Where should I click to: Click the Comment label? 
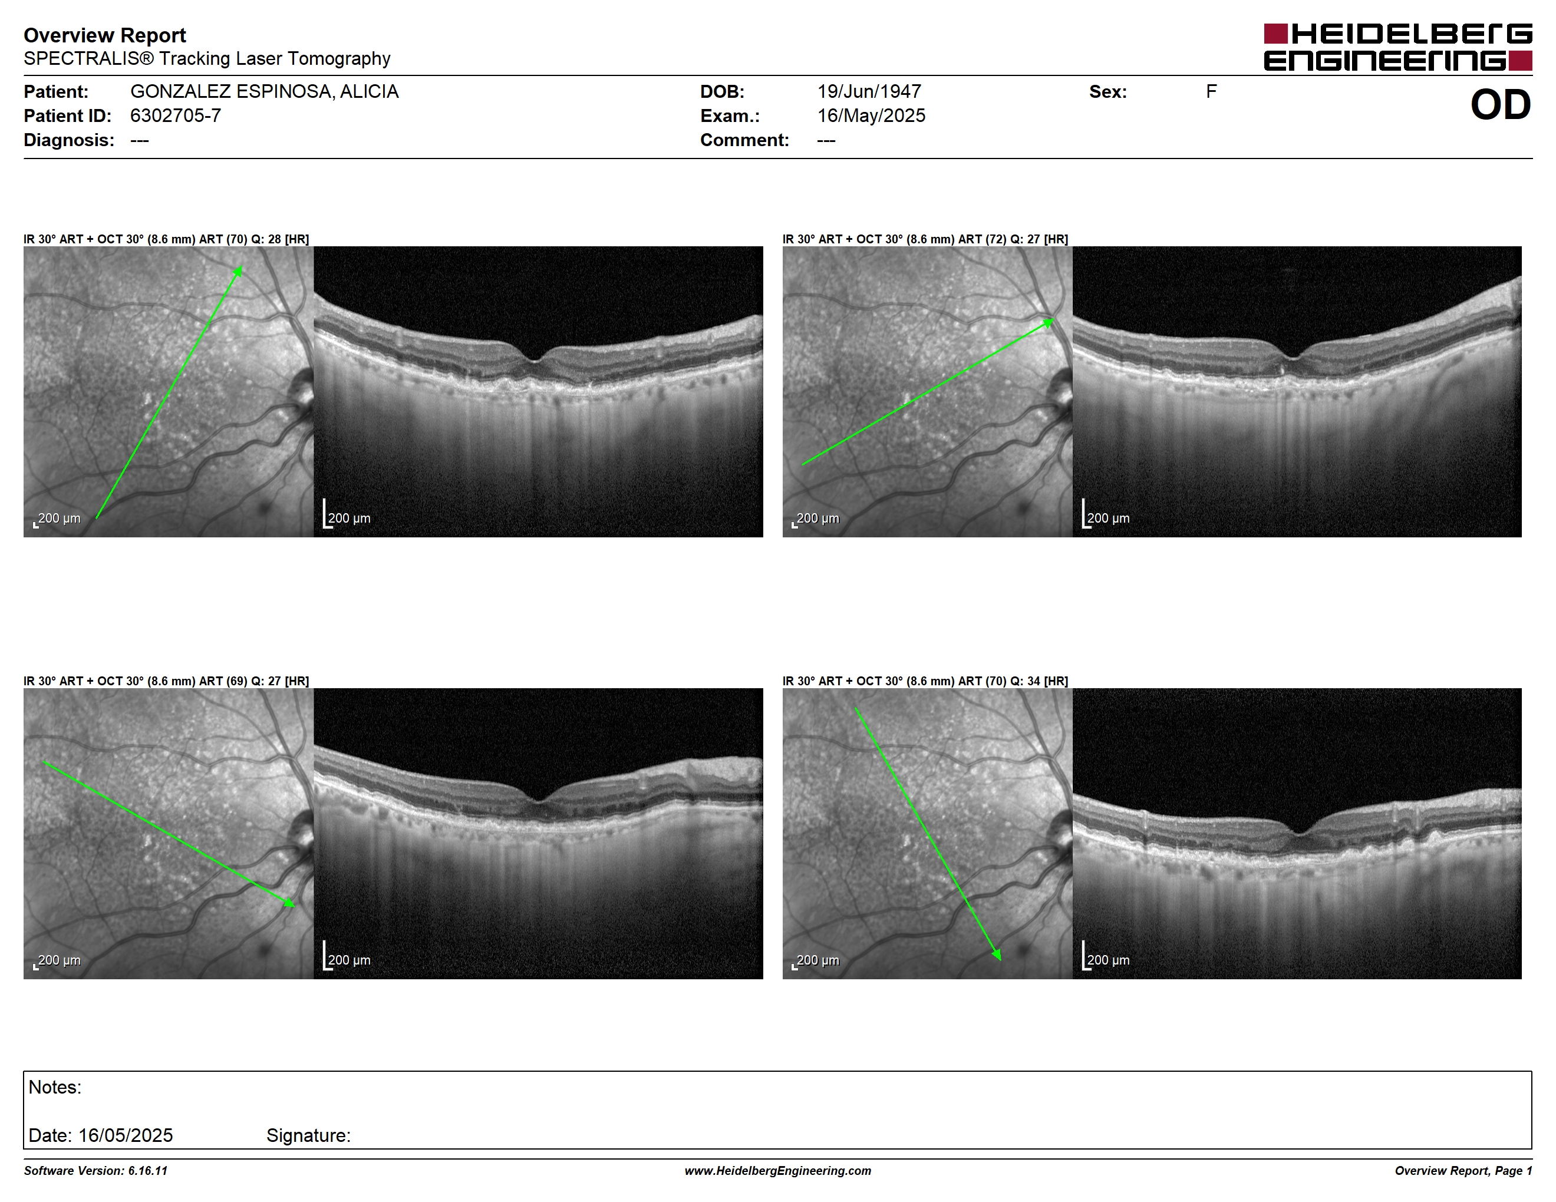(x=744, y=140)
